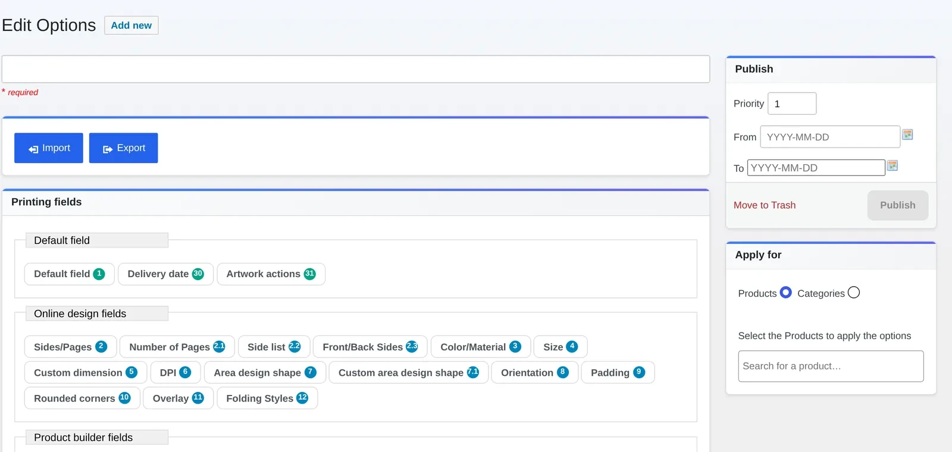Image resolution: width=952 pixels, height=452 pixels.
Task: Add the Area design shape field
Action: coord(265,373)
